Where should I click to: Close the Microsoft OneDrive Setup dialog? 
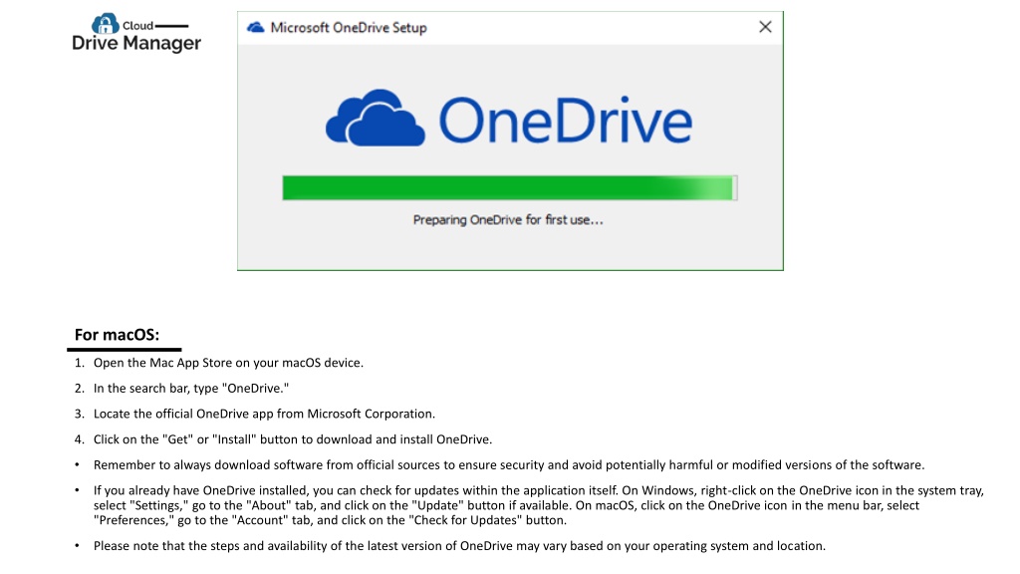coord(765,27)
